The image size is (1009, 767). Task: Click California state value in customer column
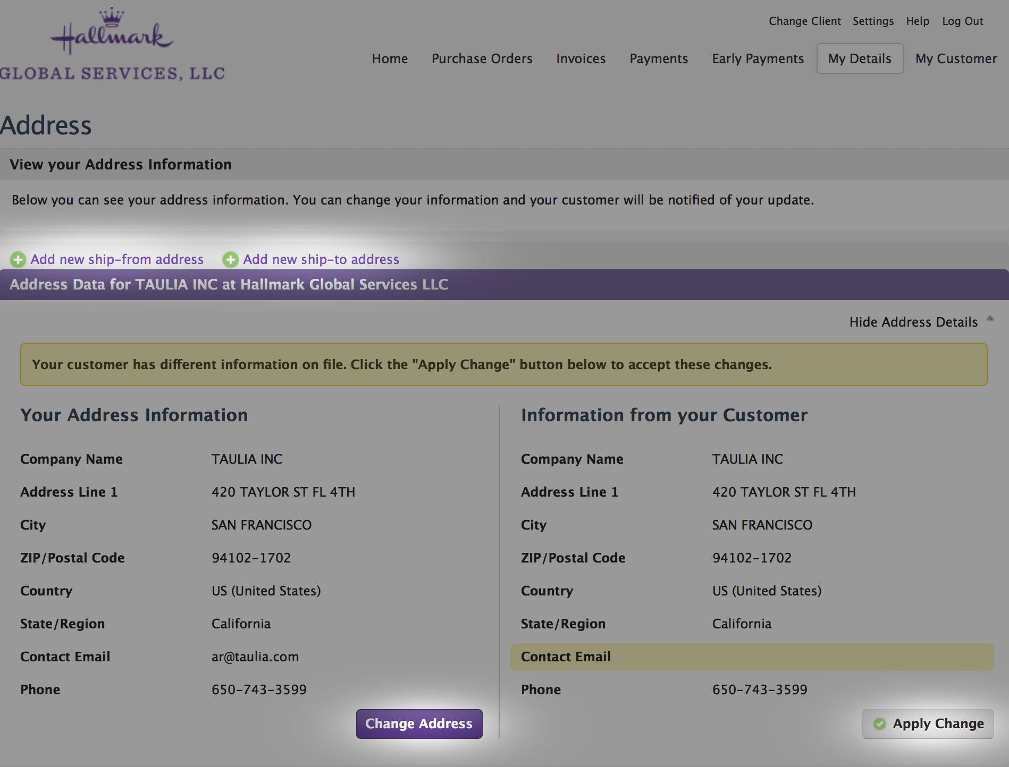[742, 624]
